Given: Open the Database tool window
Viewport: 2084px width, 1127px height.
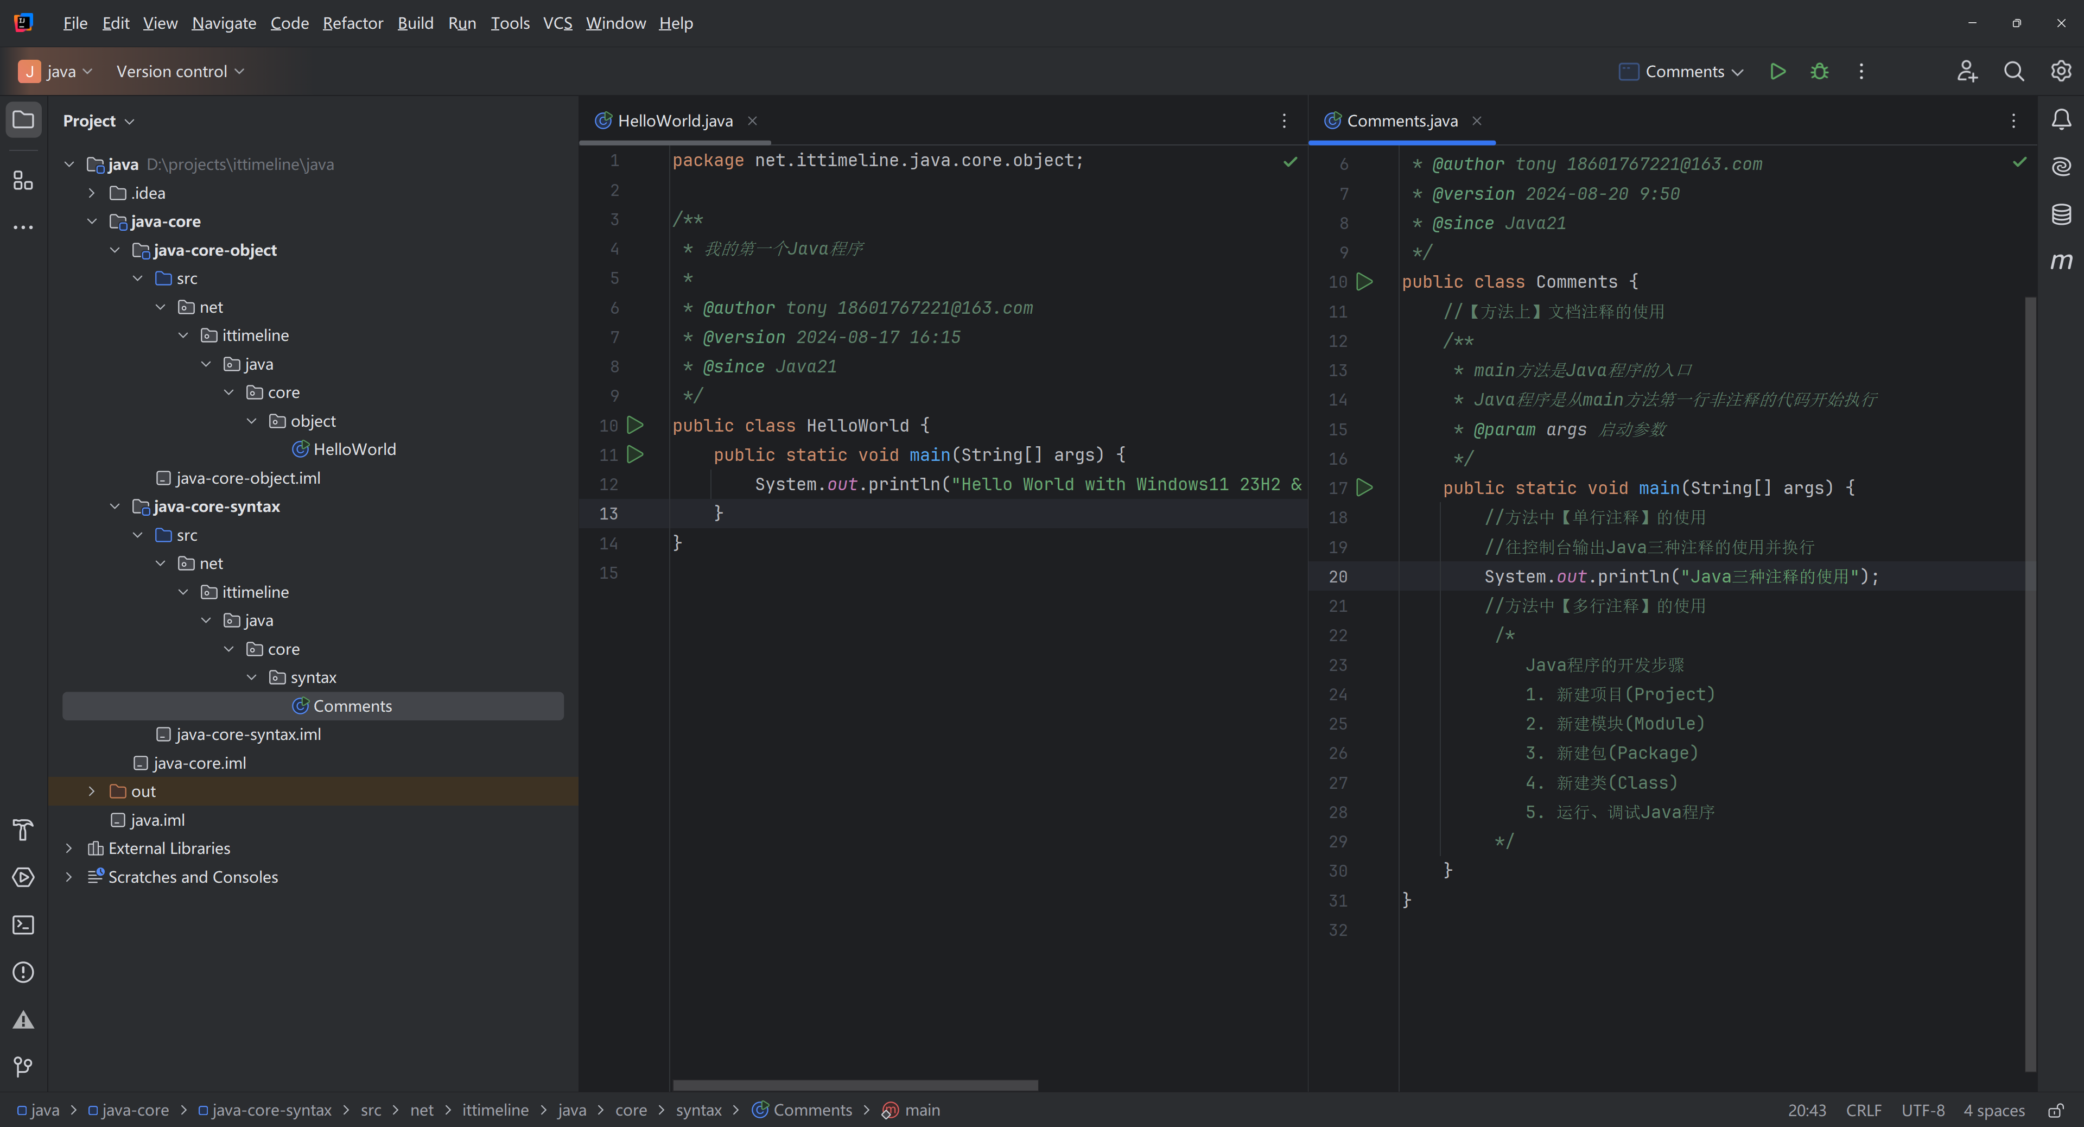Looking at the screenshot, I should pyautogui.click(x=2061, y=214).
